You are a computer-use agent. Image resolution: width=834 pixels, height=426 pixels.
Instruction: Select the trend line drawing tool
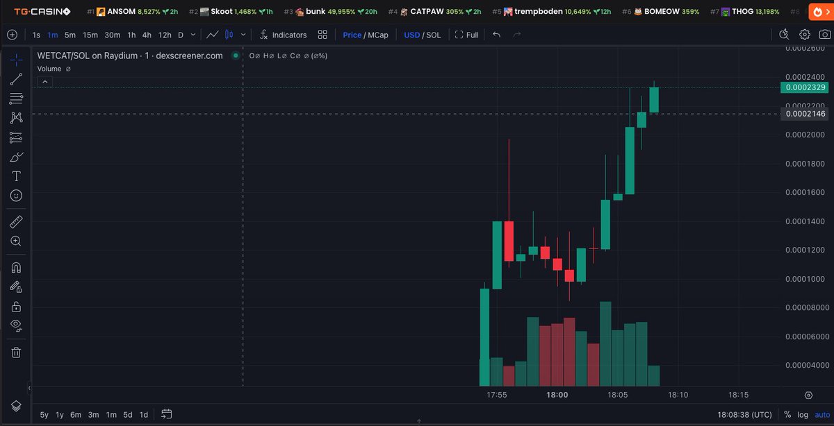coord(16,79)
